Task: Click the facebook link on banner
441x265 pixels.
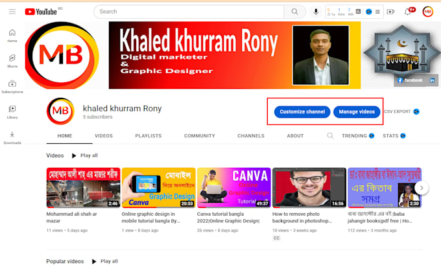Action: tap(410, 80)
